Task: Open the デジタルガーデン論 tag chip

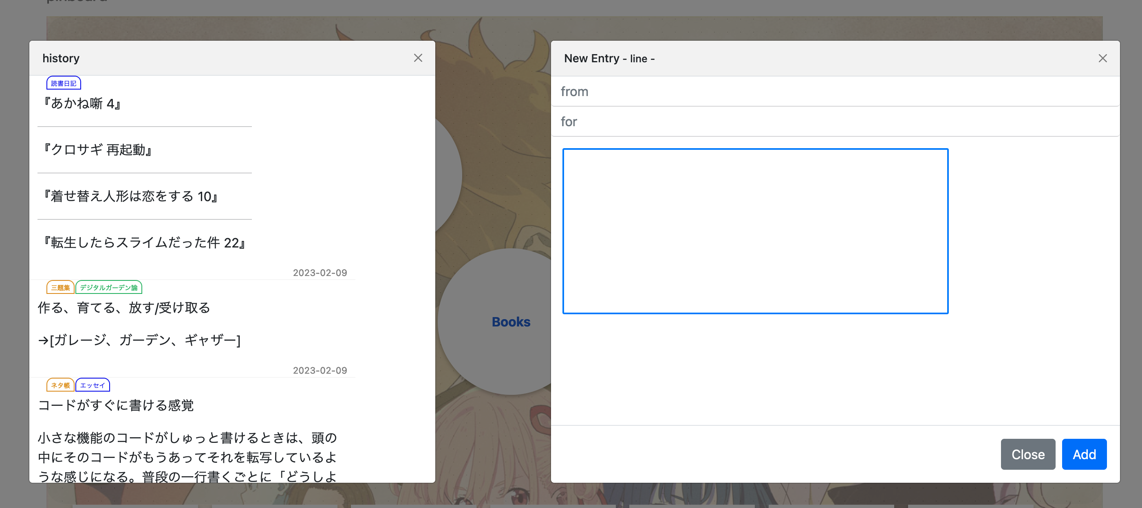Action: [108, 287]
